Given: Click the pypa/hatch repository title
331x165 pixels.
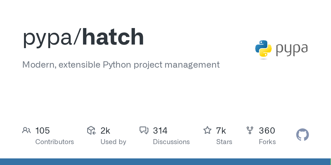Looking at the screenshot, I should pos(83,37).
